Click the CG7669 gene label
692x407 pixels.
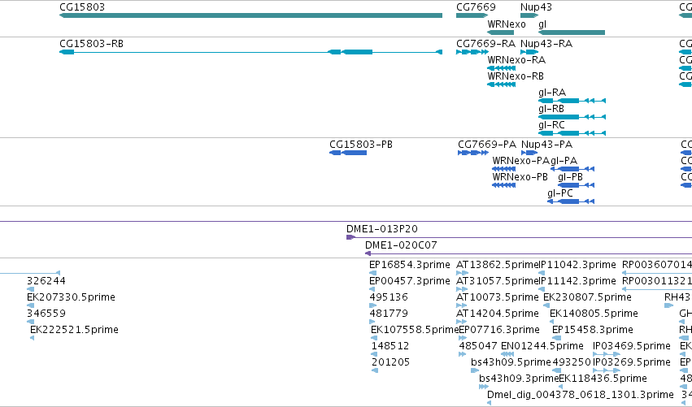coord(476,7)
